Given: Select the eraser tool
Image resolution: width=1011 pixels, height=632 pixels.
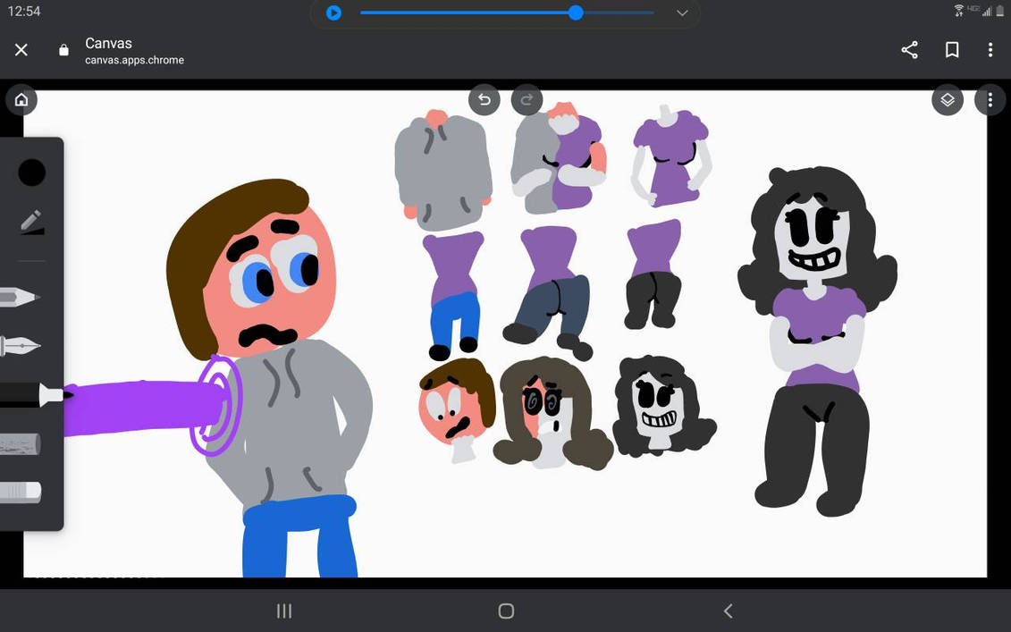Looking at the screenshot, I should pyautogui.click(x=20, y=492).
